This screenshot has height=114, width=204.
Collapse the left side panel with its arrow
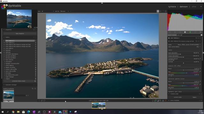tap(1, 53)
